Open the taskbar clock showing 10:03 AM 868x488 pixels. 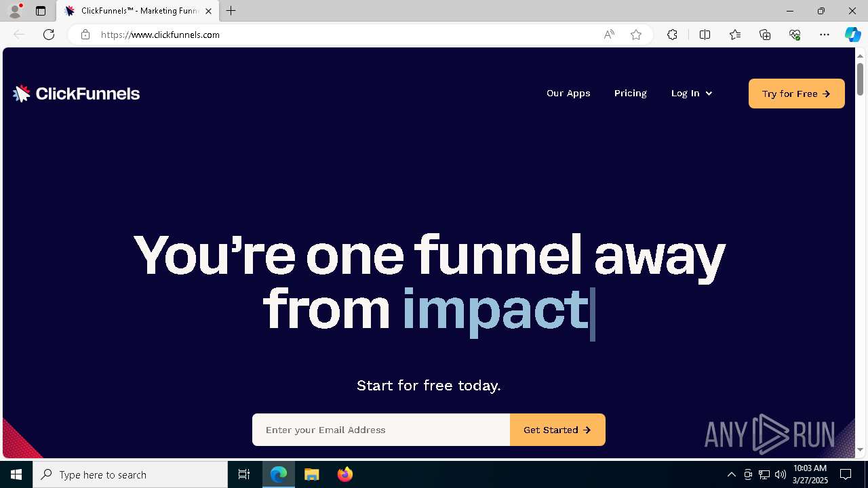point(810,474)
